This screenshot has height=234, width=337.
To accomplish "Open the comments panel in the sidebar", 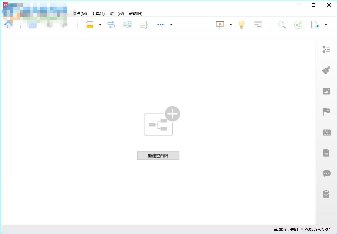I will [326, 173].
